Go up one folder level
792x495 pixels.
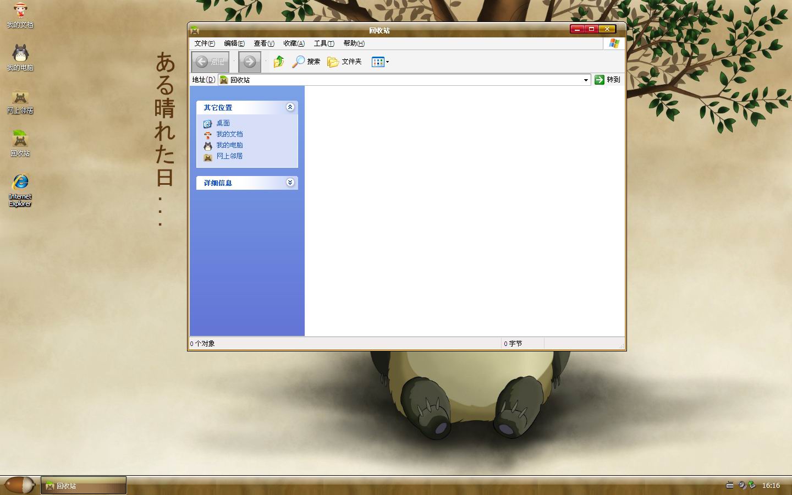click(x=279, y=62)
